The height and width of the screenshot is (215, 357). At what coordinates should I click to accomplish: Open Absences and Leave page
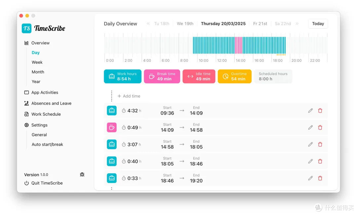(48, 103)
